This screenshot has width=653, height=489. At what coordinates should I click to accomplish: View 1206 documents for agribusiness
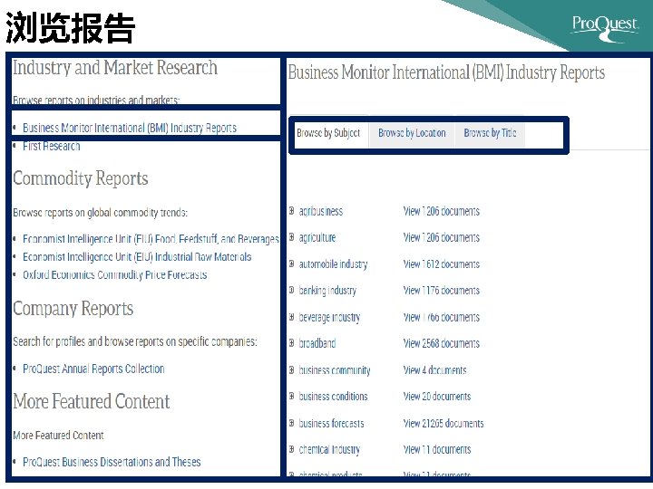pos(442,211)
